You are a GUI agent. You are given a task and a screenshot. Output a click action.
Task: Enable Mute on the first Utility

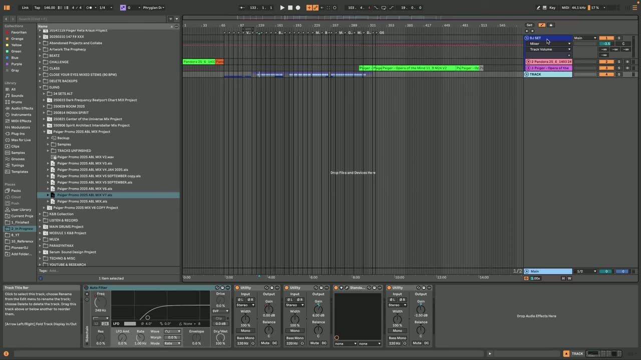pos(265,343)
